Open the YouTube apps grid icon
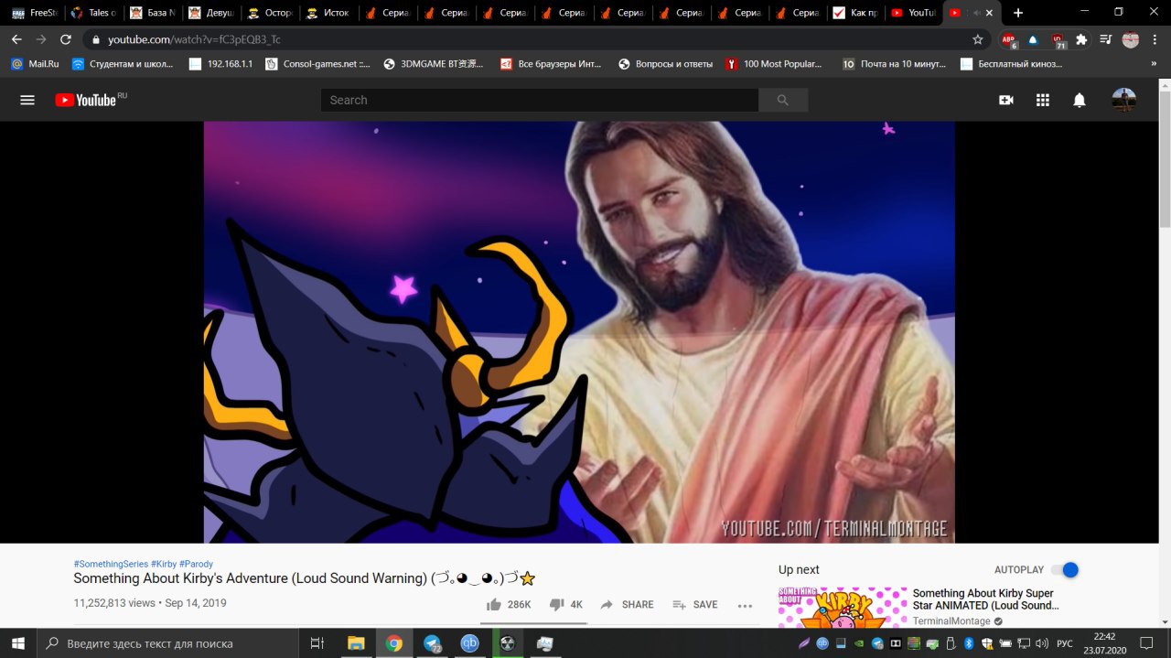This screenshot has height=658, width=1171. (1043, 100)
